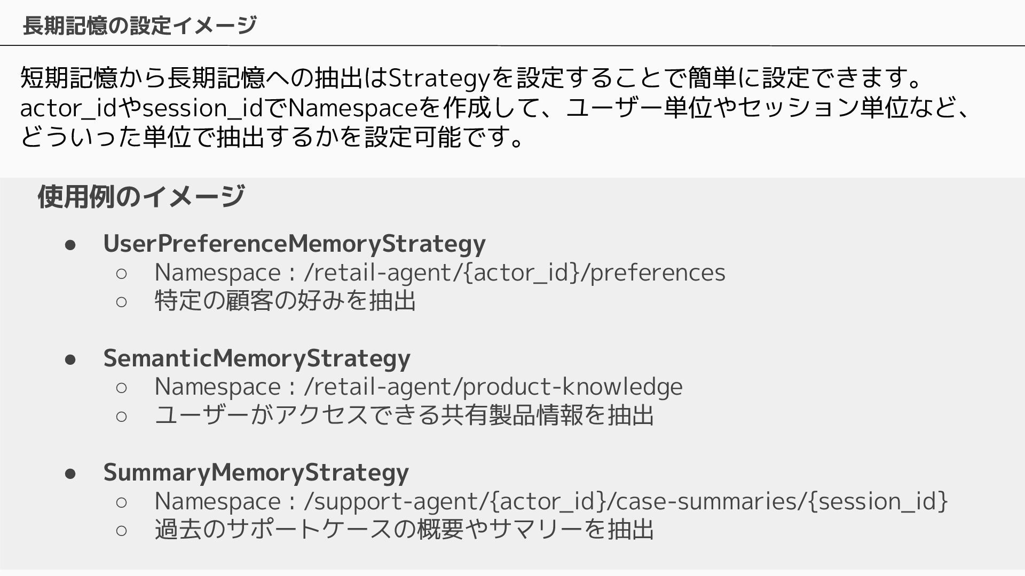1025x576 pixels.
Task: Select the UserPreferenceMemoryStrategy heading
Action: [294, 244]
